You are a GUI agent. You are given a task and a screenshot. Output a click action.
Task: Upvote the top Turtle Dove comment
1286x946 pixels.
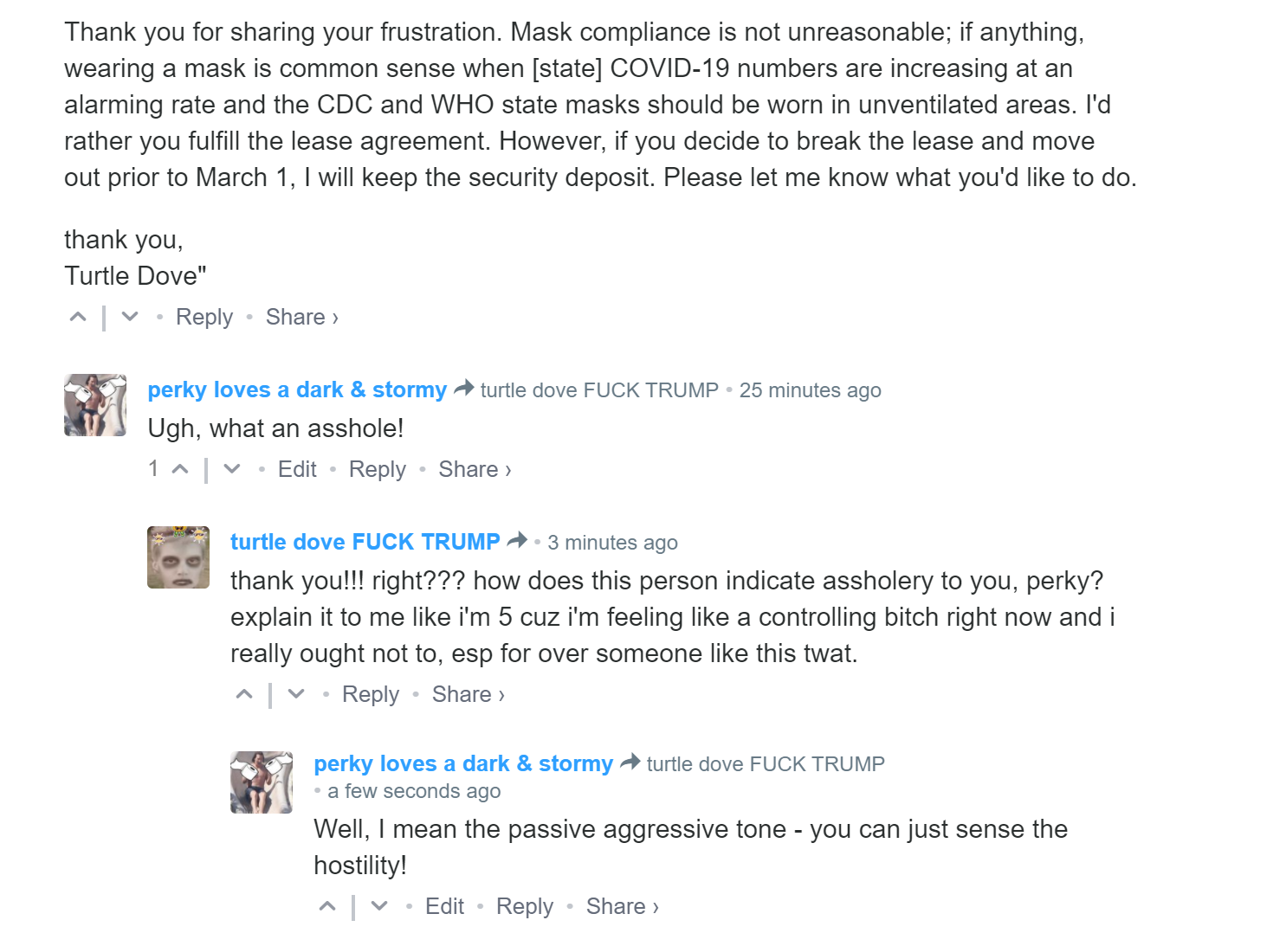tap(78, 318)
